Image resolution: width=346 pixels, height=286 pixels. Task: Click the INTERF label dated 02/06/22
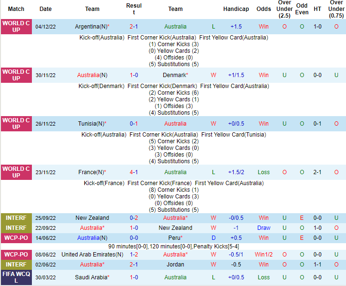pos(16,265)
